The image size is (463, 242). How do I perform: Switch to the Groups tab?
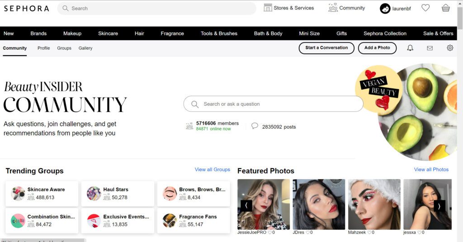click(x=64, y=48)
